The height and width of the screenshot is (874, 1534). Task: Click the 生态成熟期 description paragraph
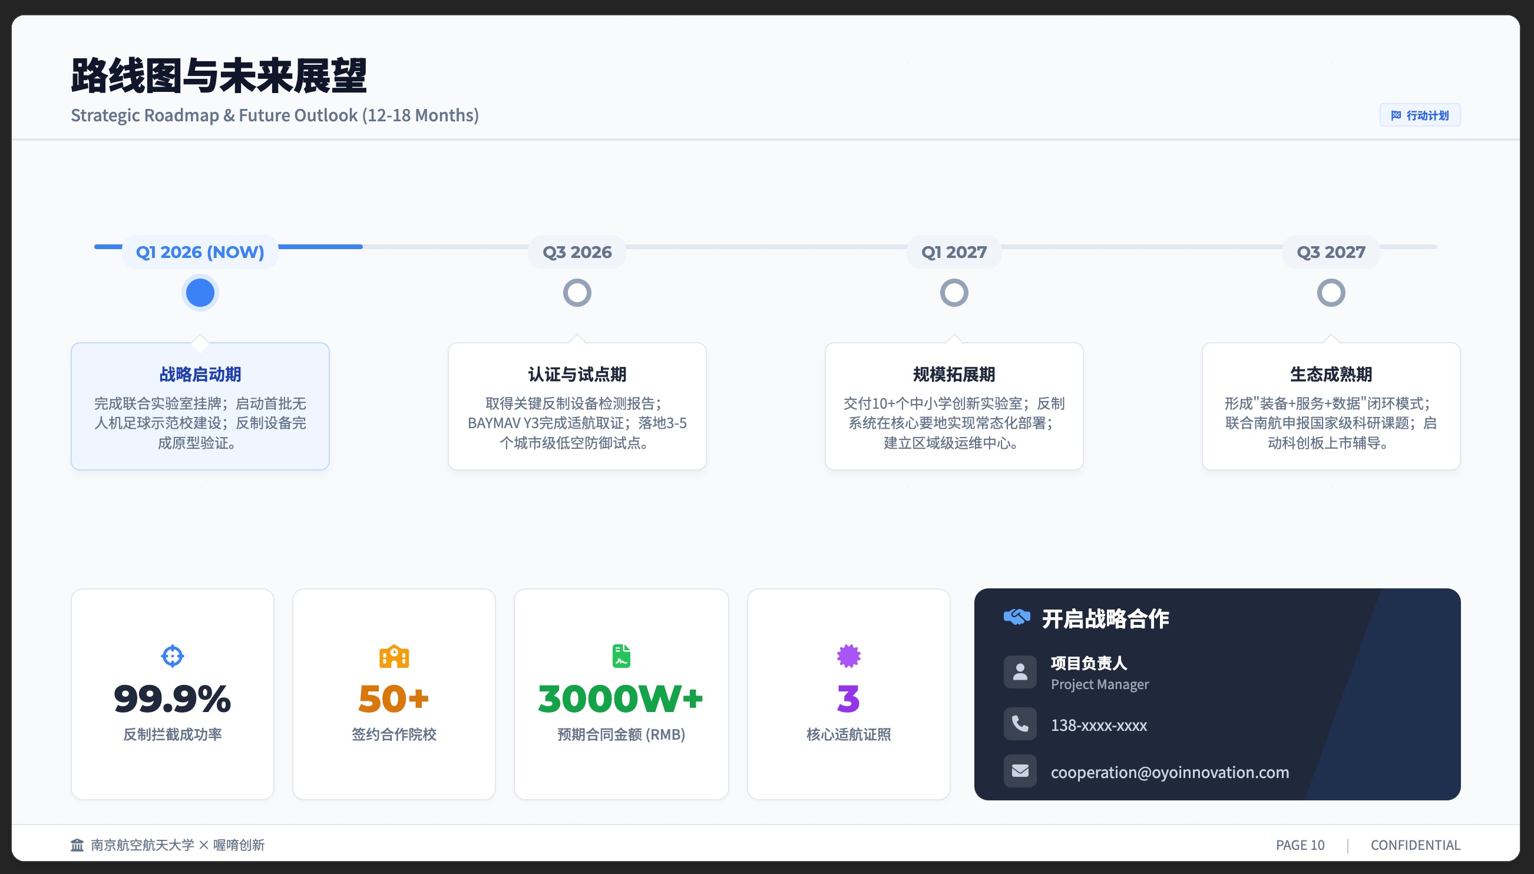pyautogui.click(x=1331, y=423)
